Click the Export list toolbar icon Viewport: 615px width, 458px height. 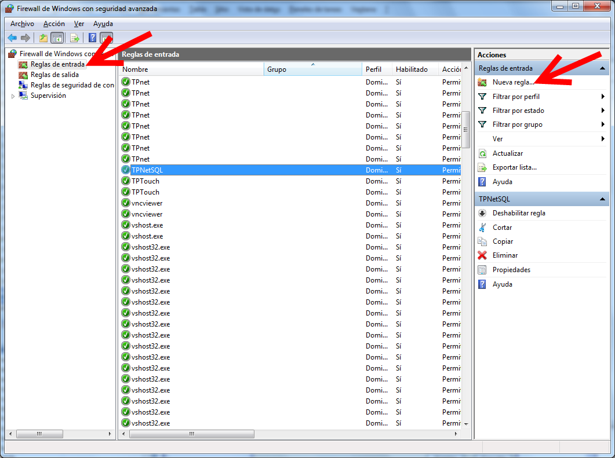[x=75, y=38]
